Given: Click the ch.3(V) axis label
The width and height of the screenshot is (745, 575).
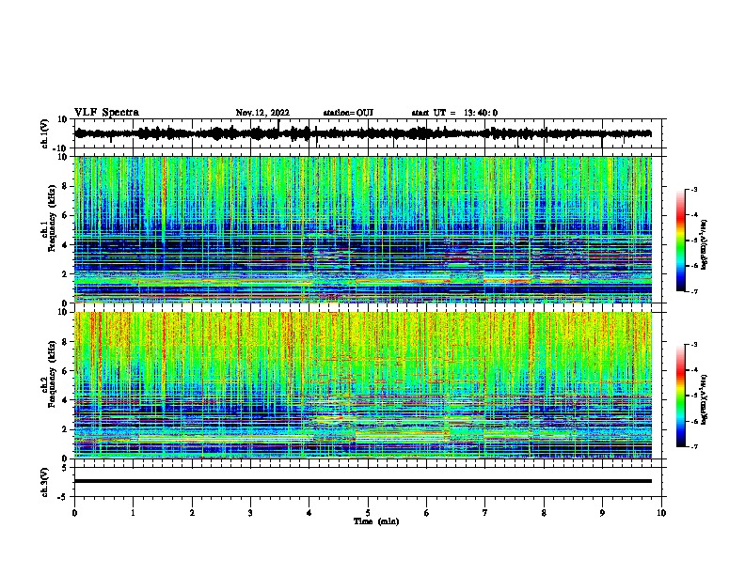Looking at the screenshot, I should (45, 482).
